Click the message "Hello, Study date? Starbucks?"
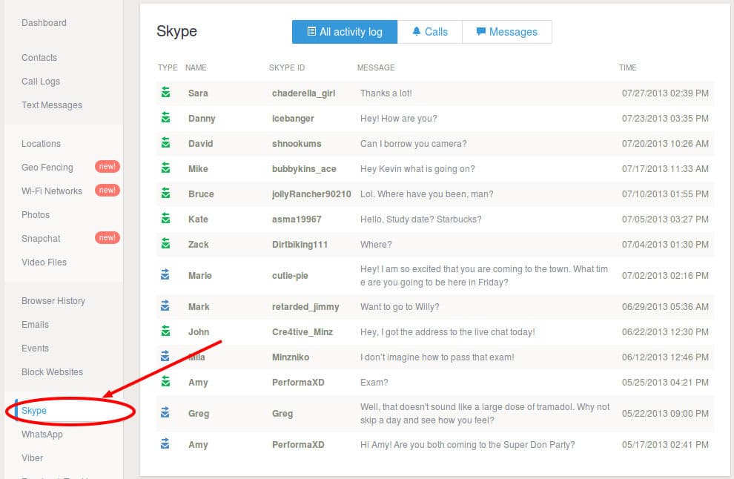 421,219
